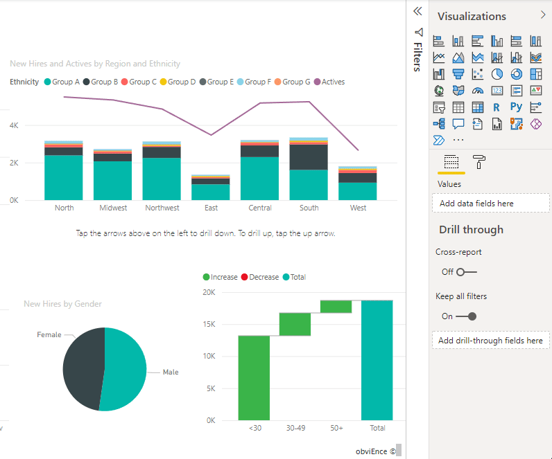The height and width of the screenshot is (459, 552).
Task: Toggle the Keep all filters switch
Action: 466,316
